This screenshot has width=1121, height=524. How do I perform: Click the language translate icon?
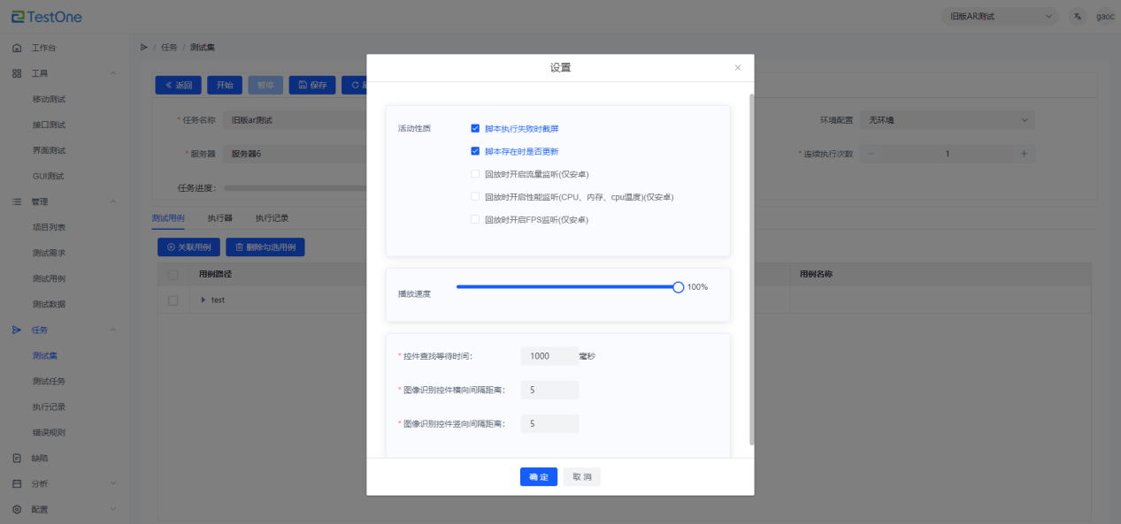1077,17
